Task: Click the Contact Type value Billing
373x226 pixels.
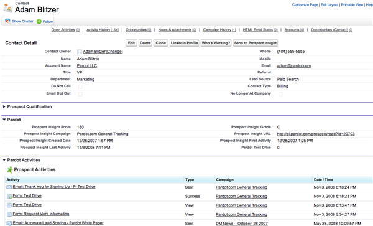Action: pos(283,86)
